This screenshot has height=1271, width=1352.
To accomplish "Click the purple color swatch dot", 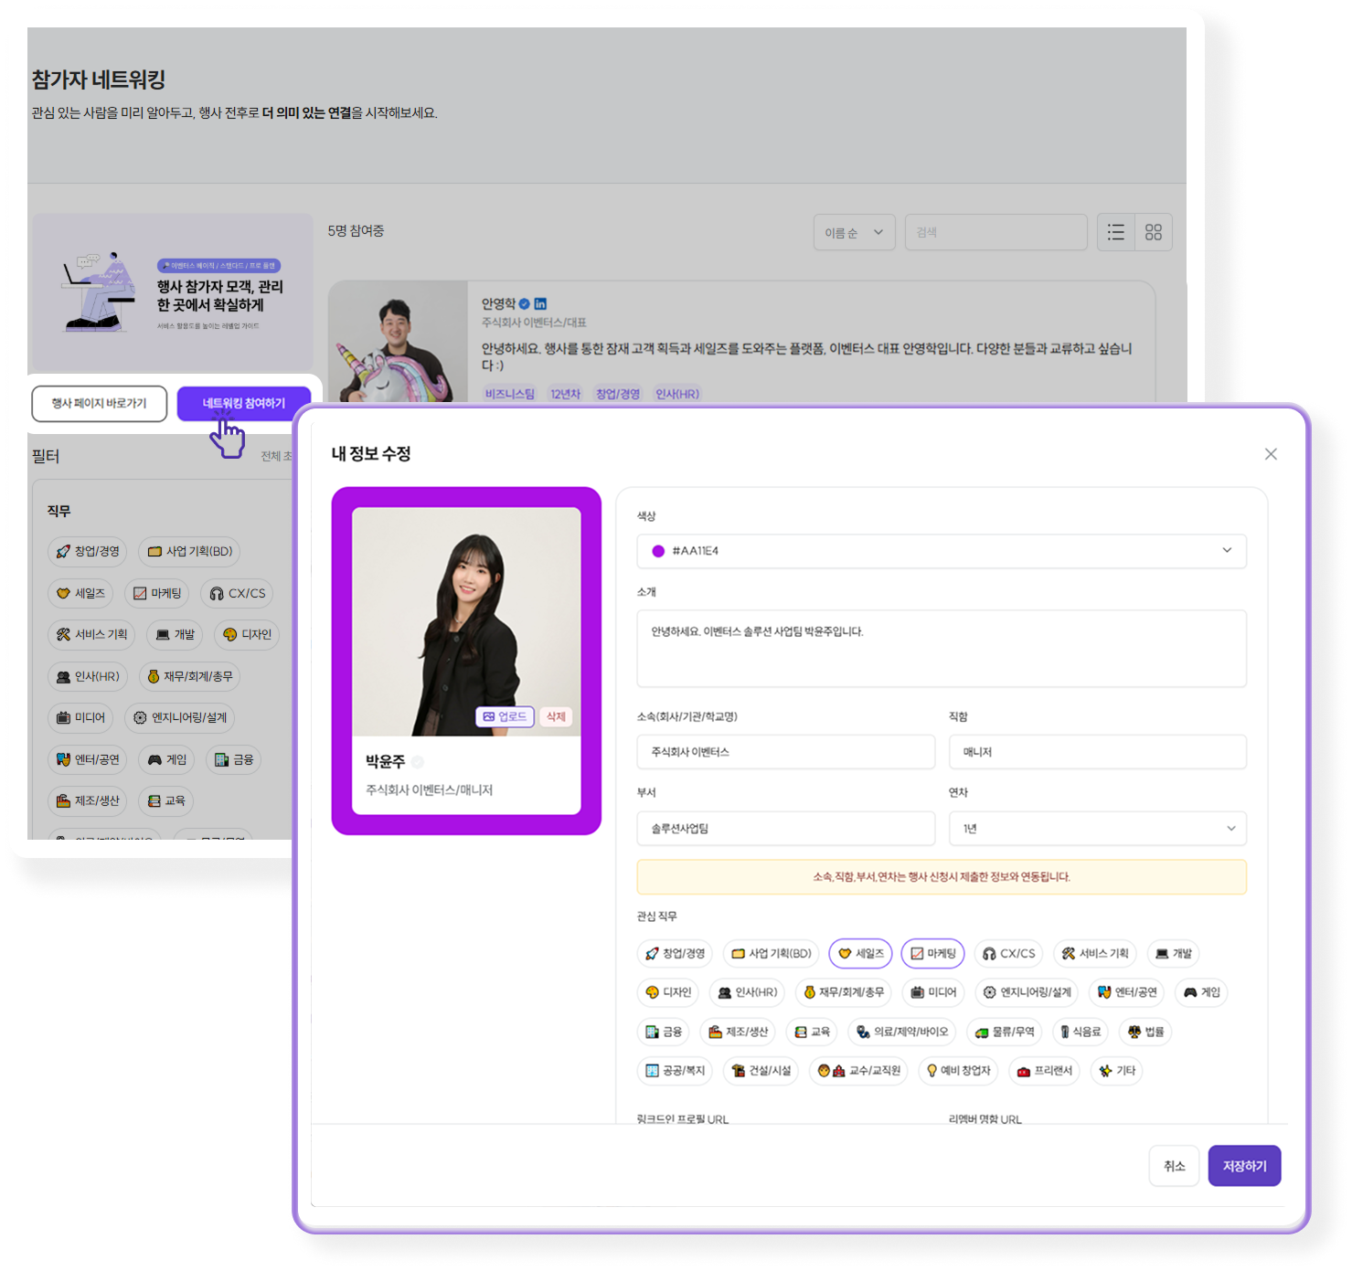I will (658, 551).
